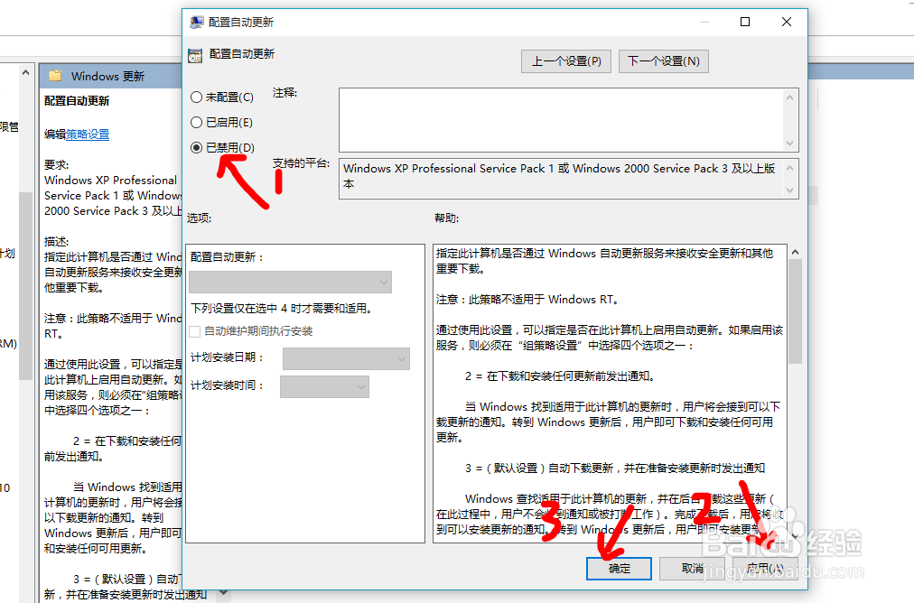This screenshot has height=603, width=914.
Task: Click the Windows 更新 header in the background window
Action: [x=107, y=77]
